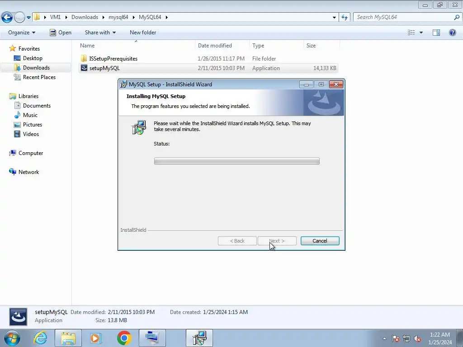Image resolution: width=463 pixels, height=347 pixels.
Task: Open Downloads in the navigation pane
Action: pos(36,68)
